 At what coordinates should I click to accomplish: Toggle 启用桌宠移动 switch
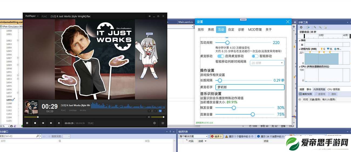tap(221, 56)
